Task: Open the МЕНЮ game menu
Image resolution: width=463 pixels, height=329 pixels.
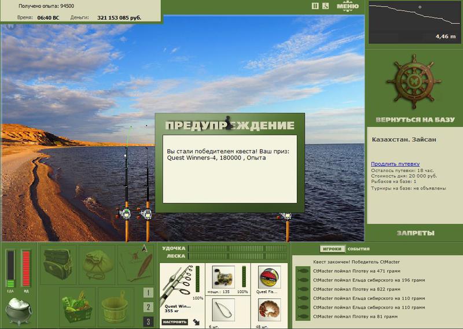Action: [348, 6]
